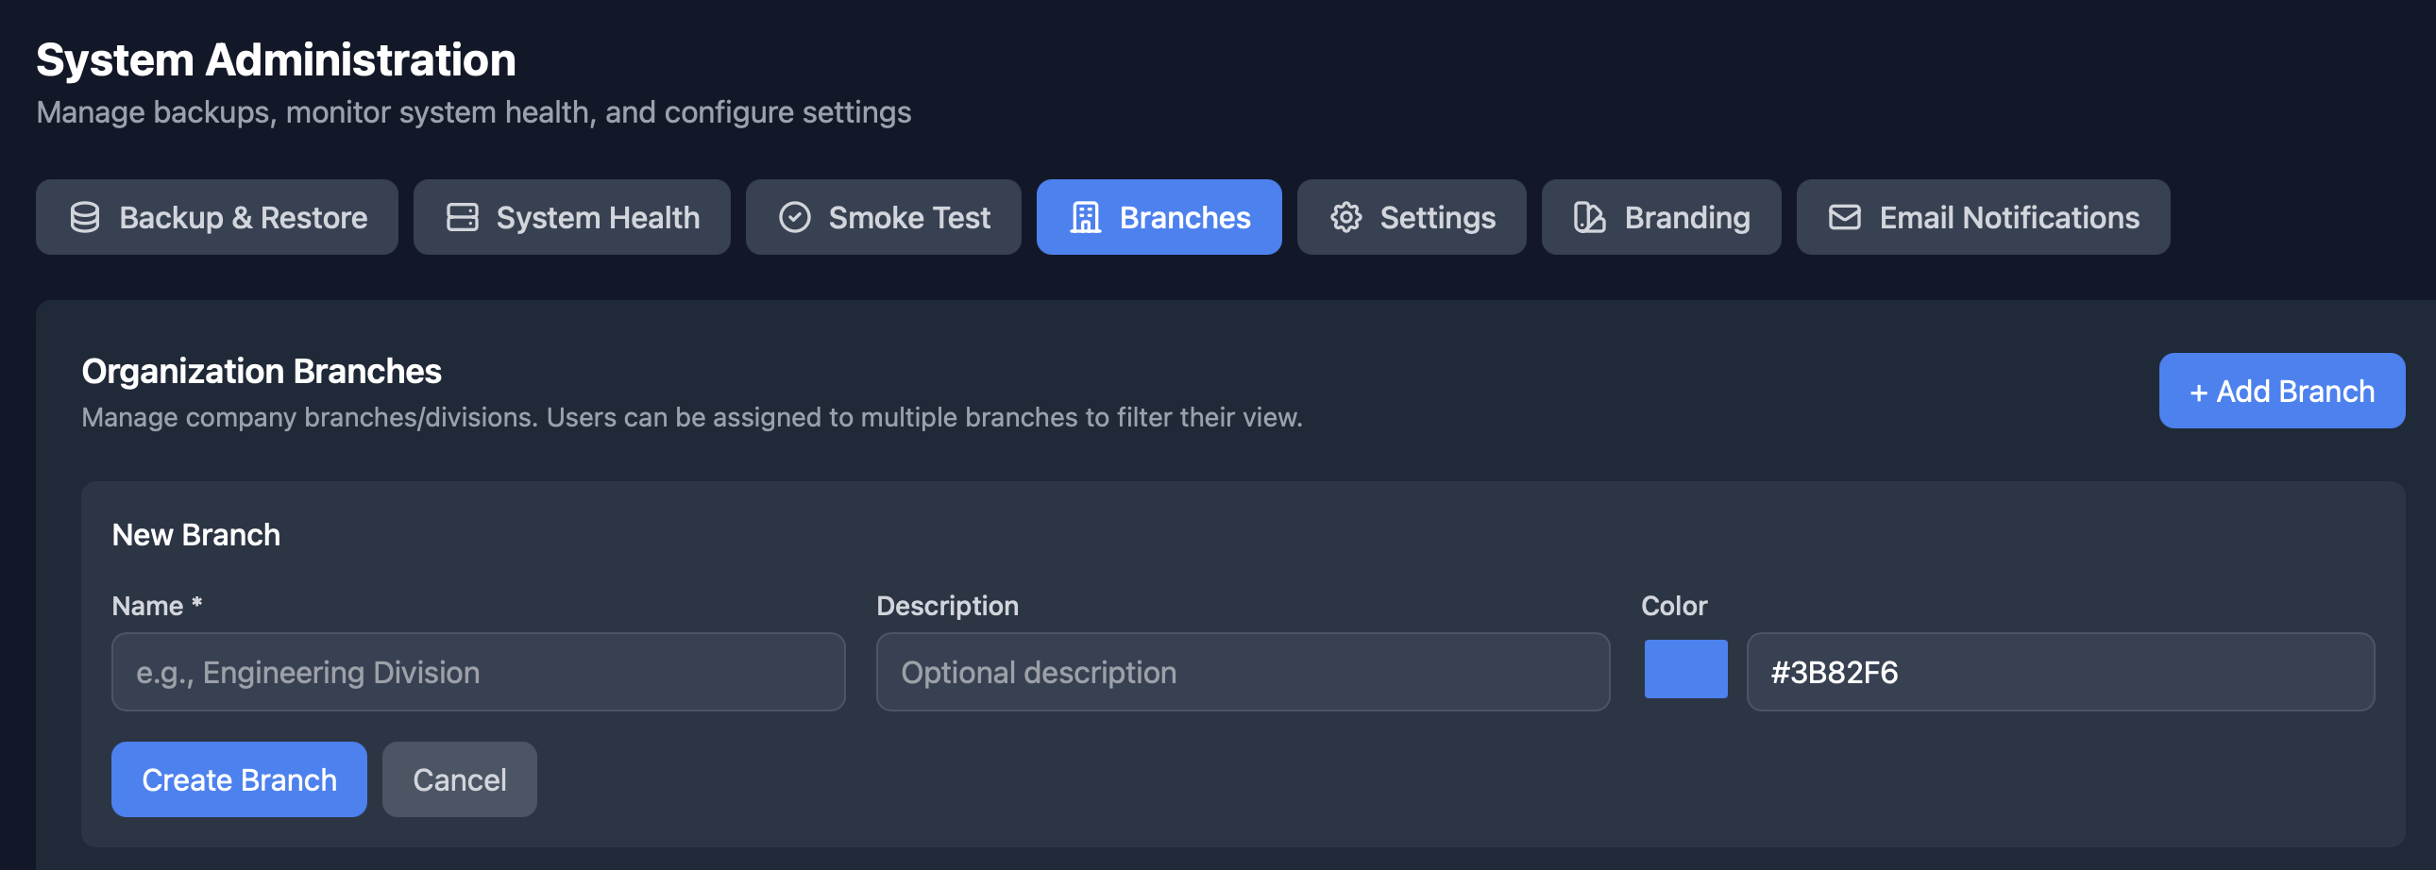The height and width of the screenshot is (870, 2436).
Task: Click the building icon on Branches tab
Action: 1085,217
